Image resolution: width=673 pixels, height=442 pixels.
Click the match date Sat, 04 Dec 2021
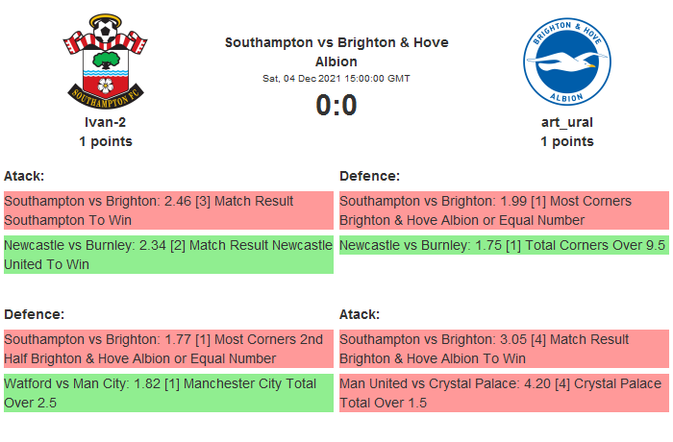[x=336, y=78]
